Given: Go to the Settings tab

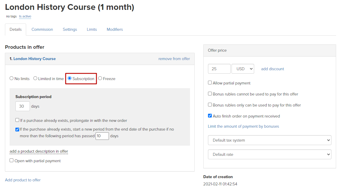Looking at the screenshot, I should 70,30.
